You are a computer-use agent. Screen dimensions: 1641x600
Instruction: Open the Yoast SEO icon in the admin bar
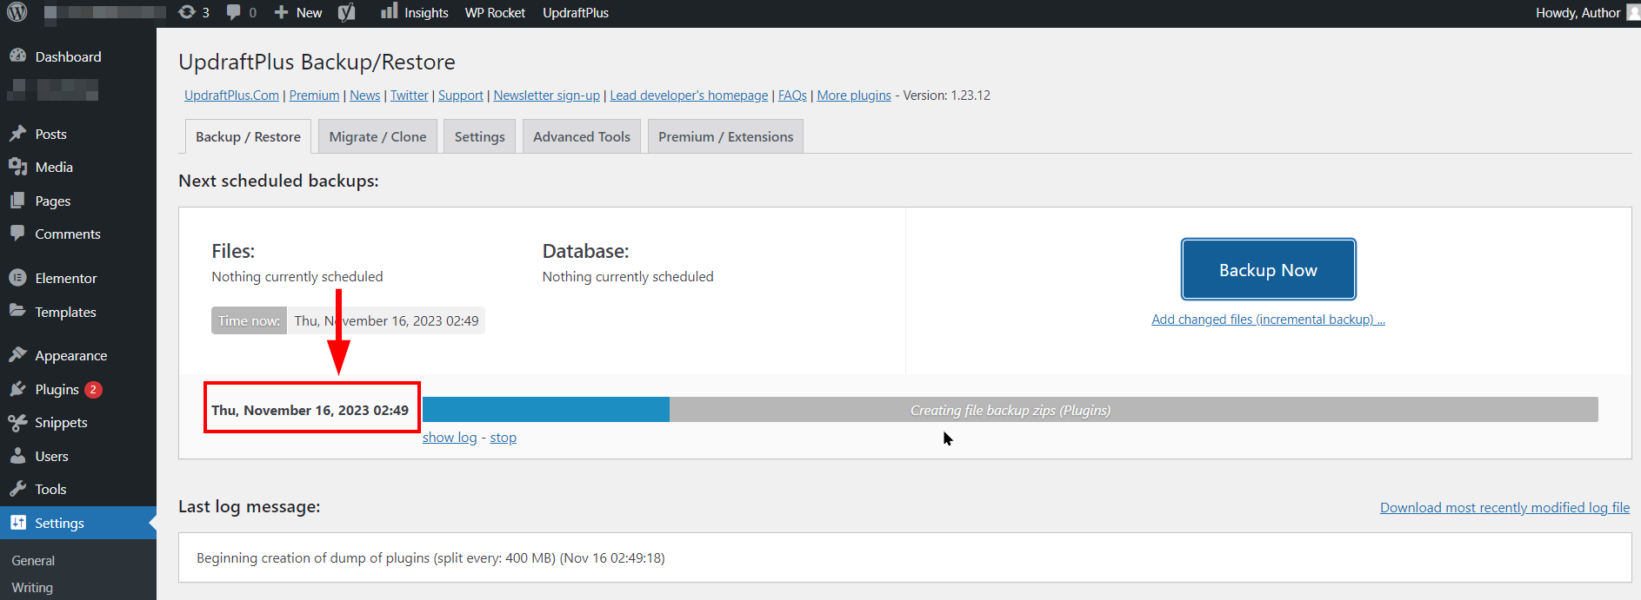click(346, 12)
